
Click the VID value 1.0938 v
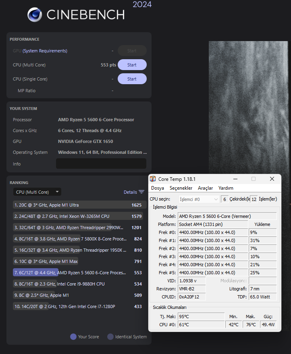[x=191, y=281]
